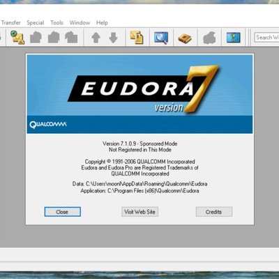Close the About Eudora dialog
Viewport: 279px width, 279px height.
63,212
